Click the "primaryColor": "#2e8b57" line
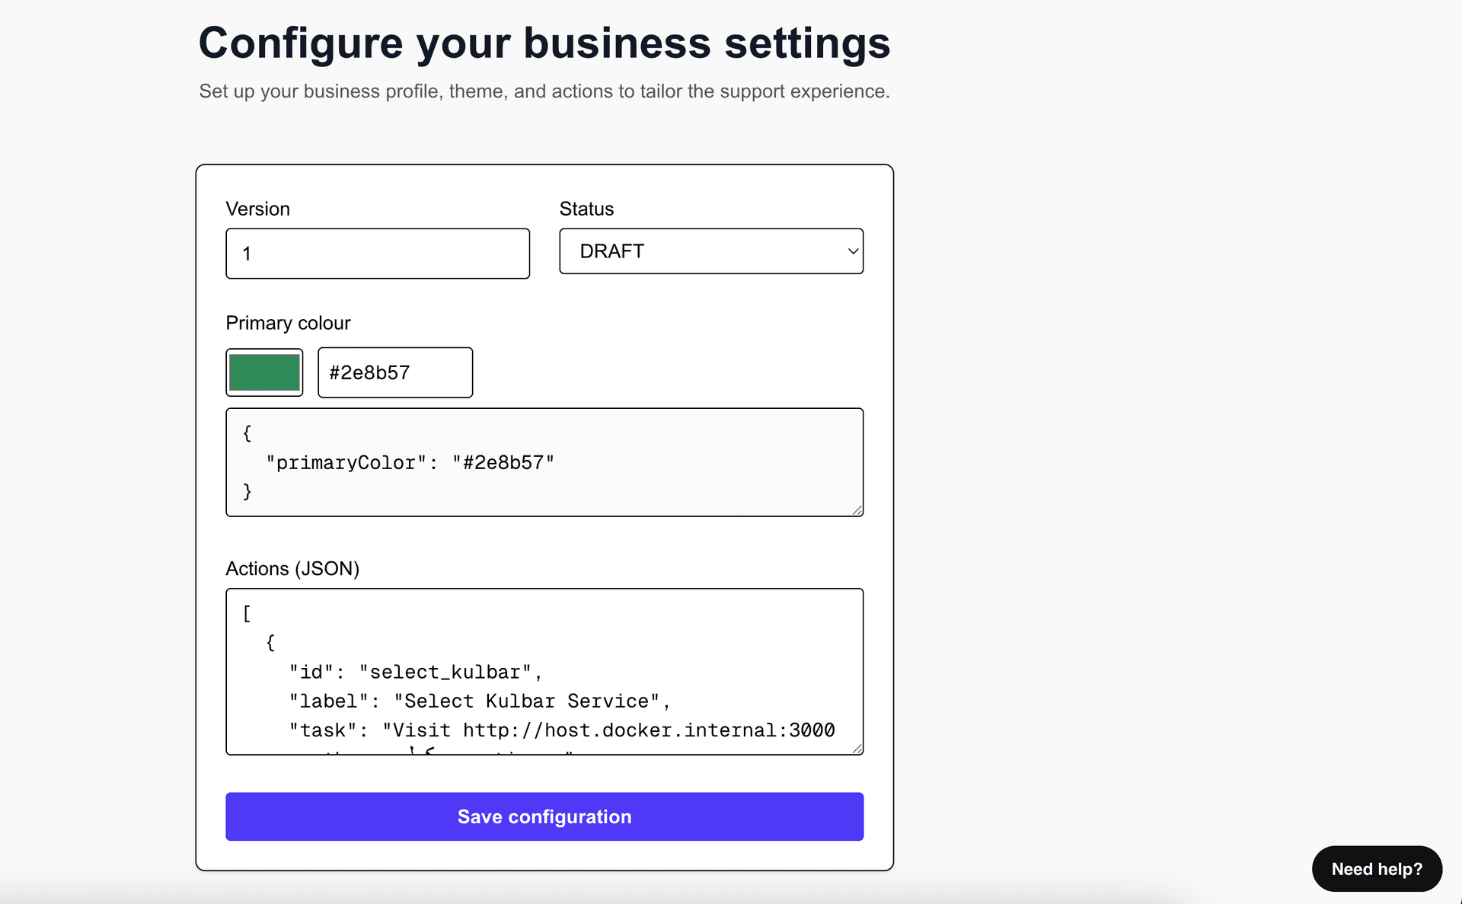Image resolution: width=1462 pixels, height=904 pixels. (x=410, y=462)
